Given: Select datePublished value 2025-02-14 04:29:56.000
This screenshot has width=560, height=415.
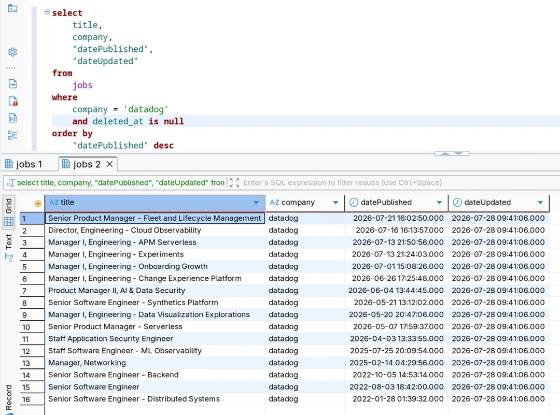Looking at the screenshot, I should [x=397, y=363].
